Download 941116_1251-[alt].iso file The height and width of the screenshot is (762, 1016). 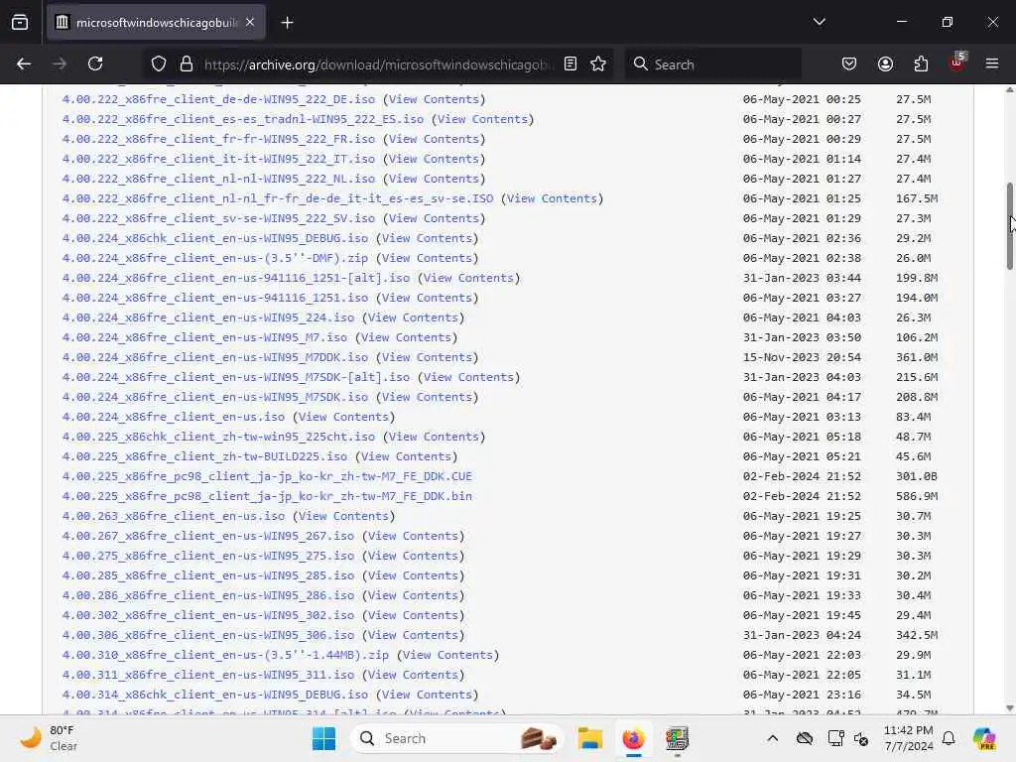point(236,278)
